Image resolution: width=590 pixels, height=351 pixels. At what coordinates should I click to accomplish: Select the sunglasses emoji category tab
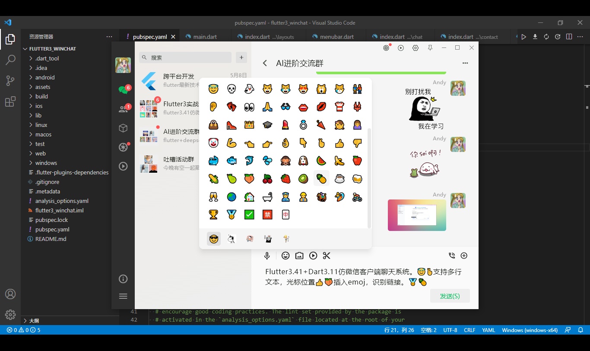[x=213, y=239]
